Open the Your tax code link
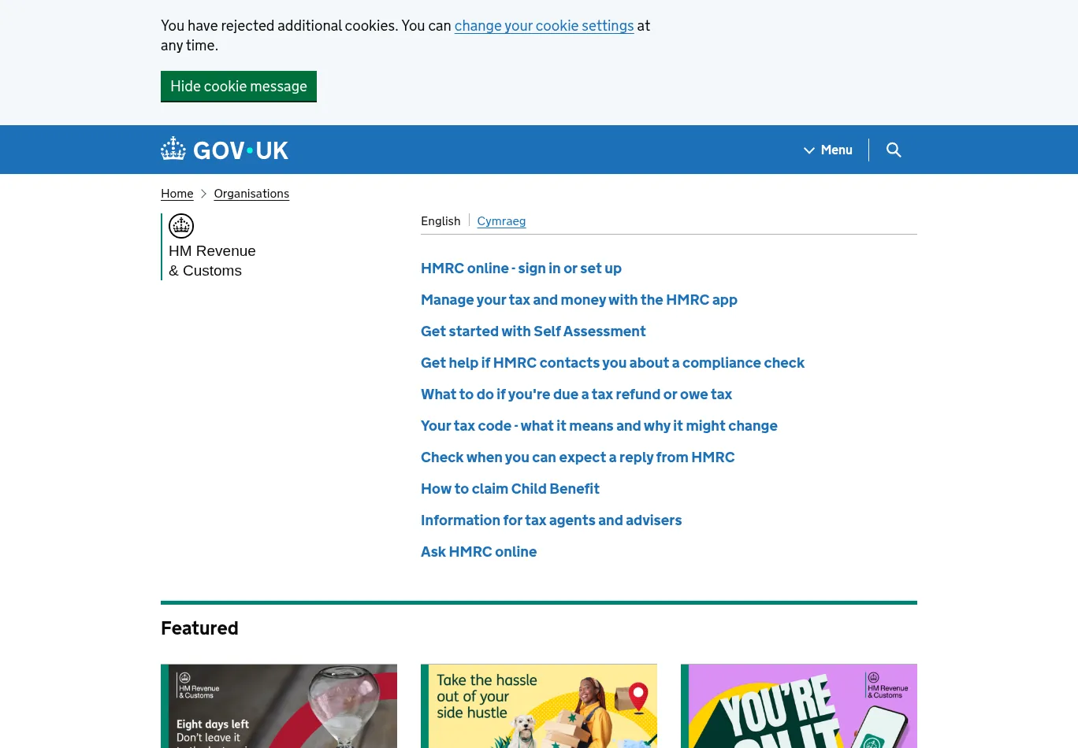The width and height of the screenshot is (1078, 748). pyautogui.click(x=599, y=426)
